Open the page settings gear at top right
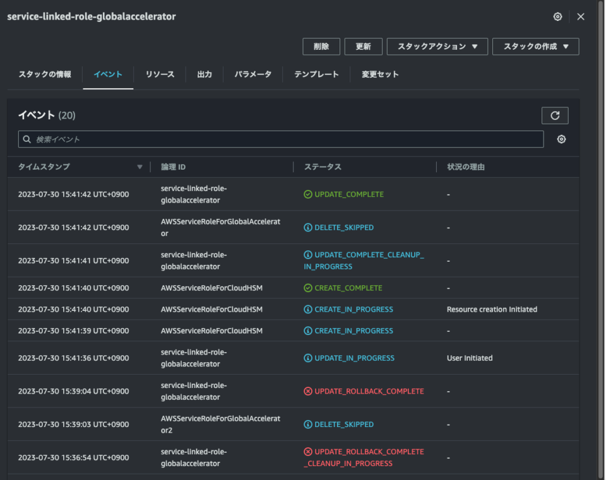The height and width of the screenshot is (480, 606). pos(557,16)
